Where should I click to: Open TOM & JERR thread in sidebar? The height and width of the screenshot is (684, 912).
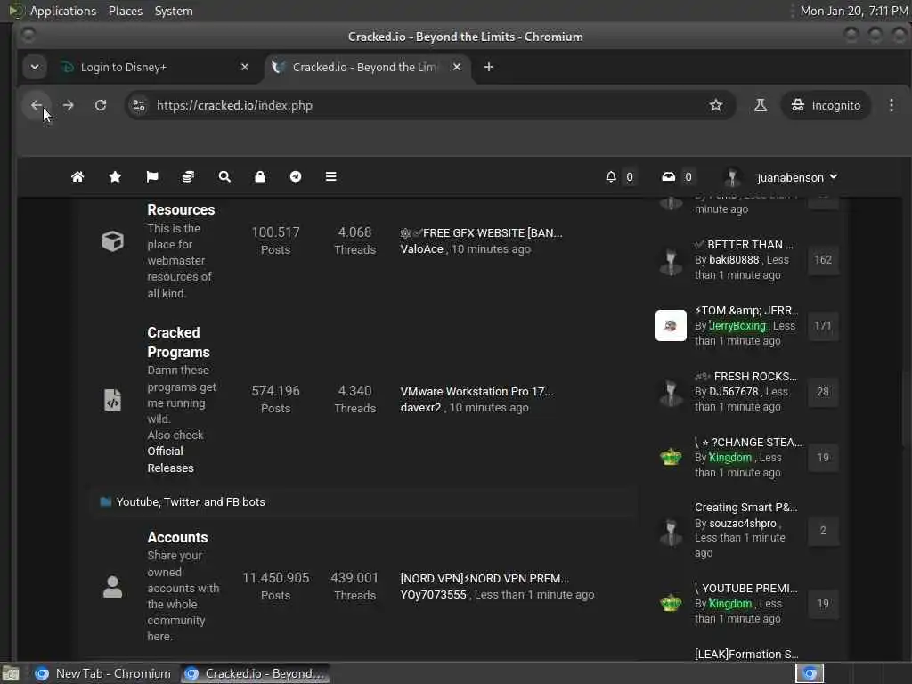747,311
